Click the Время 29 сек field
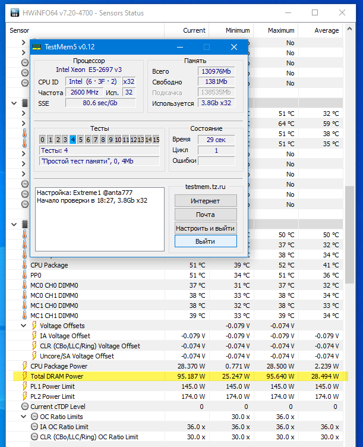This screenshot has width=363, height=447. (x=216, y=140)
